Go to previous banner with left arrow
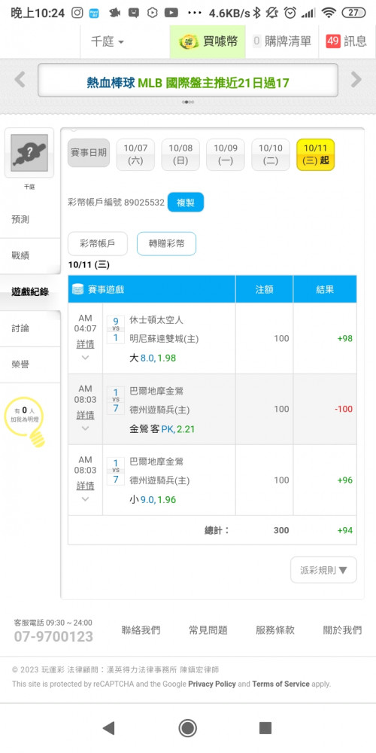Image resolution: width=376 pixels, height=753 pixels. click(x=20, y=79)
